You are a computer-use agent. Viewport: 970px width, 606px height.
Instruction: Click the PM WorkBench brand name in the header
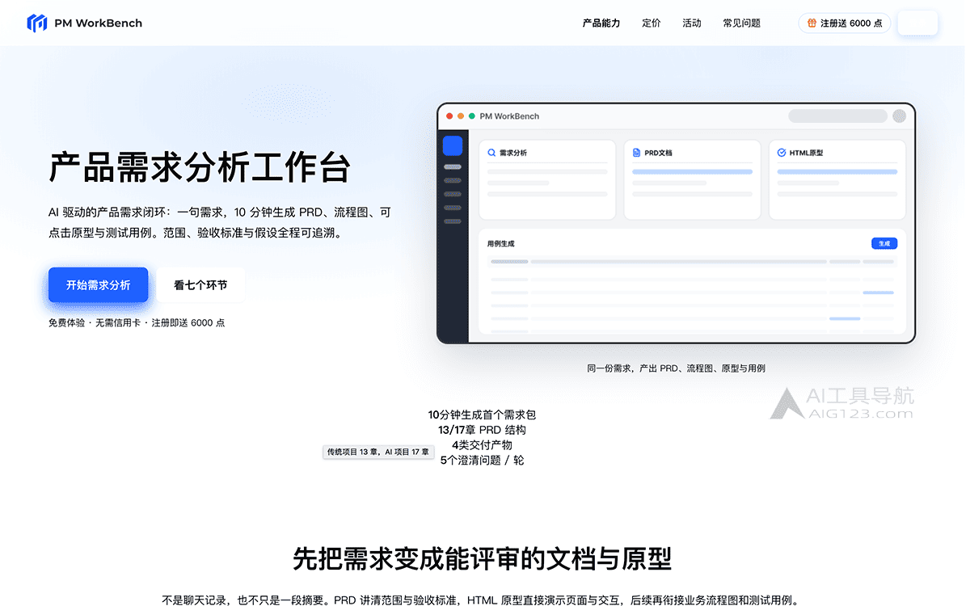click(99, 23)
